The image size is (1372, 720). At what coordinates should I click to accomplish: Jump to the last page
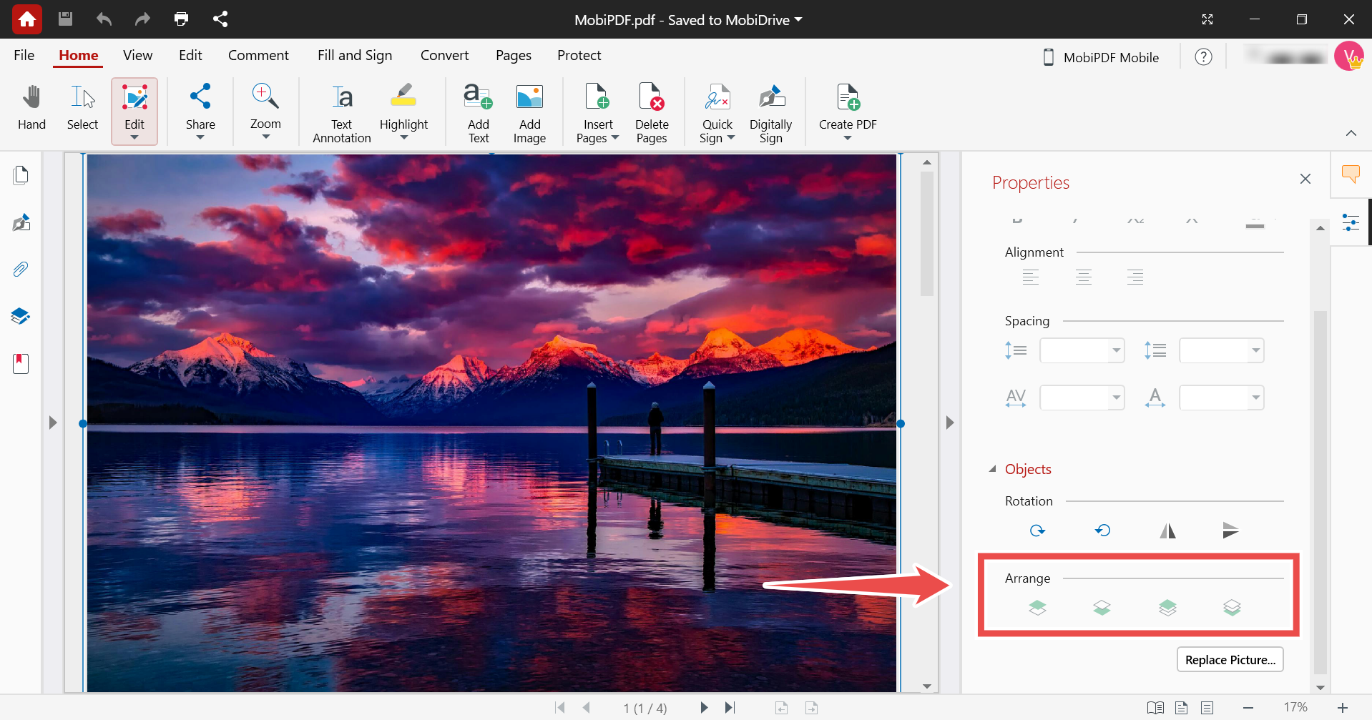[x=730, y=707]
